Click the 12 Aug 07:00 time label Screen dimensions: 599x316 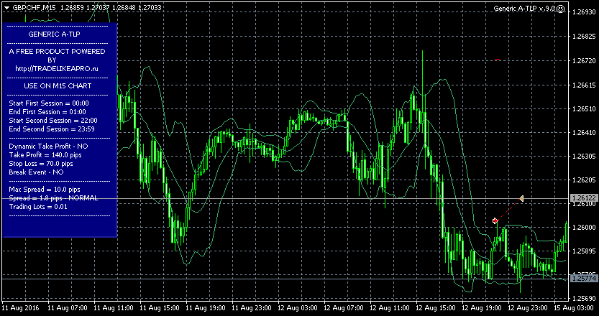pyautogui.click(x=344, y=307)
